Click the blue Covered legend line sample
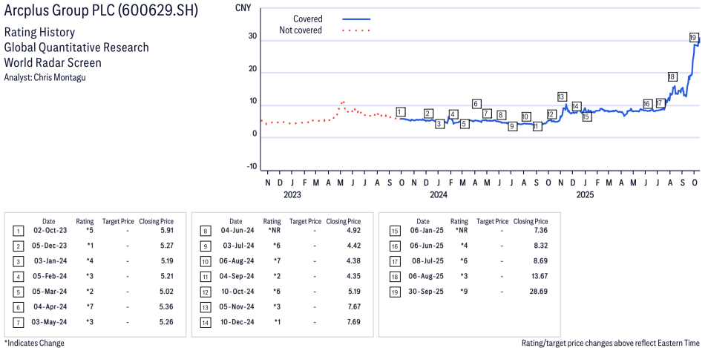This screenshot has height=348, width=708. 356,19
